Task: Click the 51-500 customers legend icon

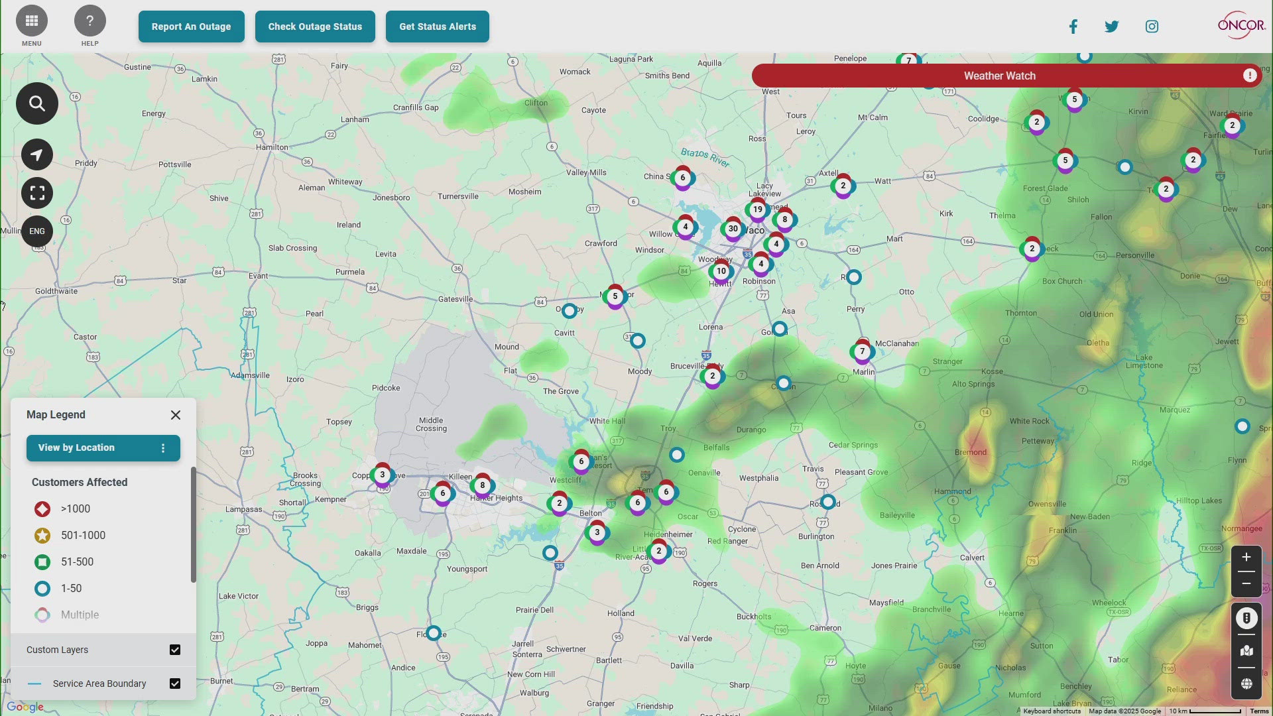Action: click(x=42, y=562)
